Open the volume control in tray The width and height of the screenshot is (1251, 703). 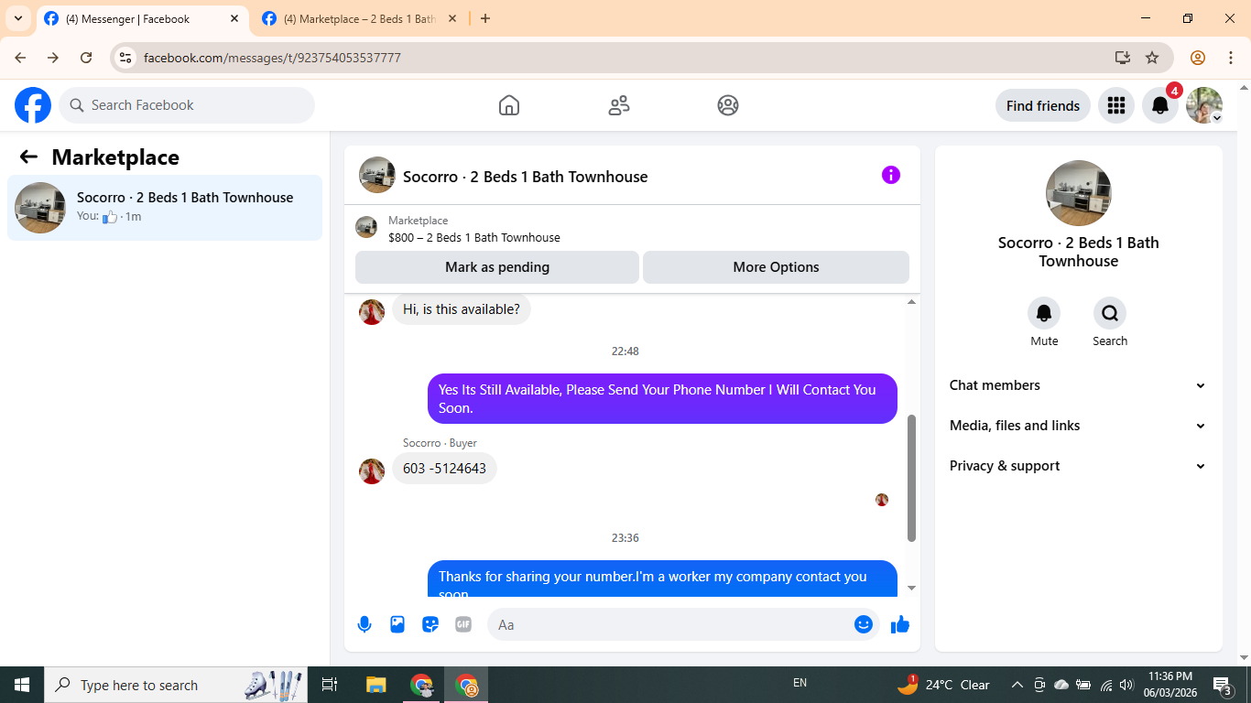click(x=1126, y=685)
